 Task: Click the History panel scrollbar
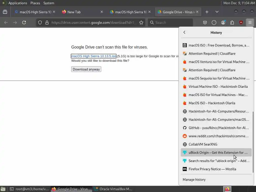(x=253, y=142)
